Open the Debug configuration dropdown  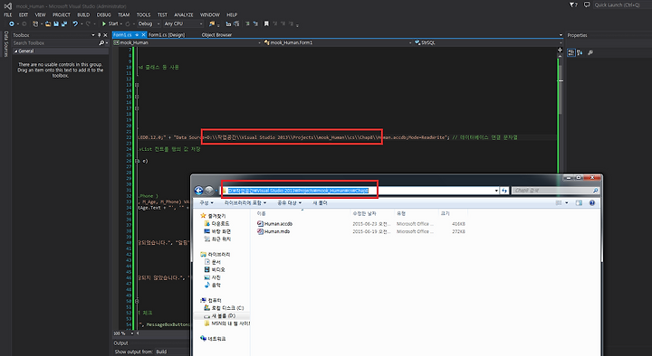click(x=149, y=24)
